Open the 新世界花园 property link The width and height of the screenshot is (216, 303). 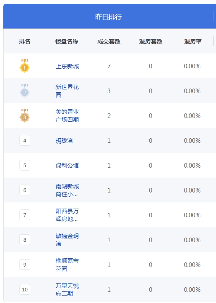pyautogui.click(x=67, y=91)
